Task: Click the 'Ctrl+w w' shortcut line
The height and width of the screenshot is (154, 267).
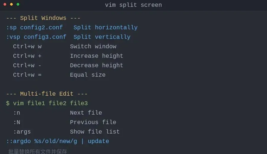Action: click(x=27, y=46)
